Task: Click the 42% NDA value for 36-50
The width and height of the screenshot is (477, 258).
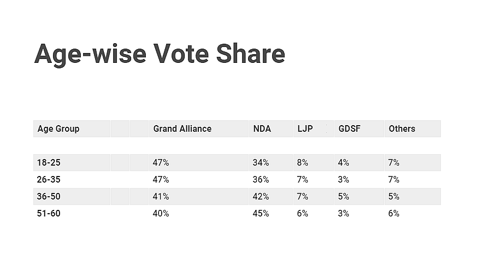Action: [261, 196]
